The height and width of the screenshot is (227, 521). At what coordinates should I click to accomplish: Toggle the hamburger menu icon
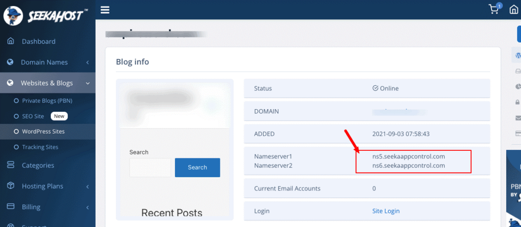[105, 10]
